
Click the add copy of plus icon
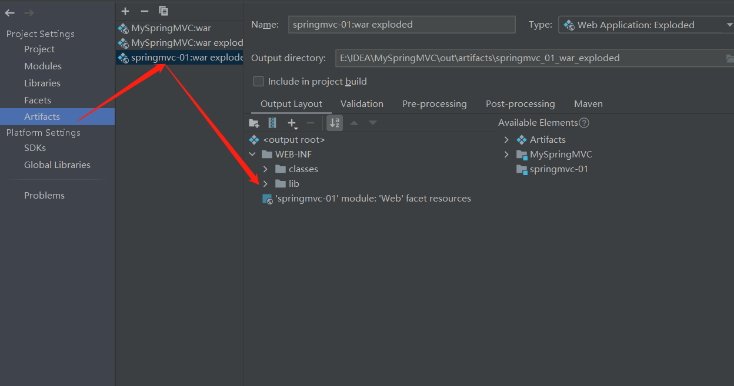click(292, 123)
